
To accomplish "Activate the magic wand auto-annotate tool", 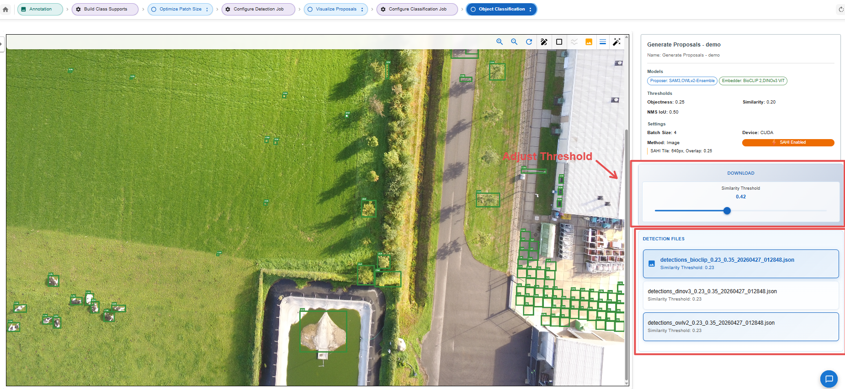I will tap(617, 41).
